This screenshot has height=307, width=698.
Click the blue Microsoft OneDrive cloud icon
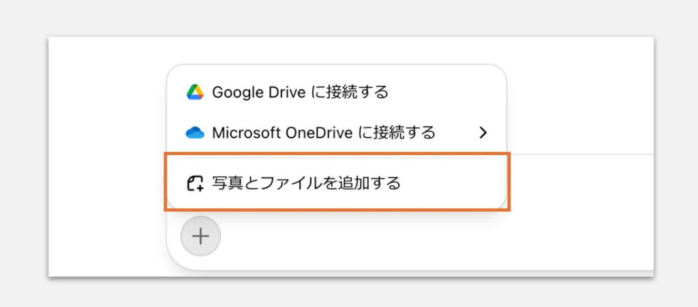(195, 132)
